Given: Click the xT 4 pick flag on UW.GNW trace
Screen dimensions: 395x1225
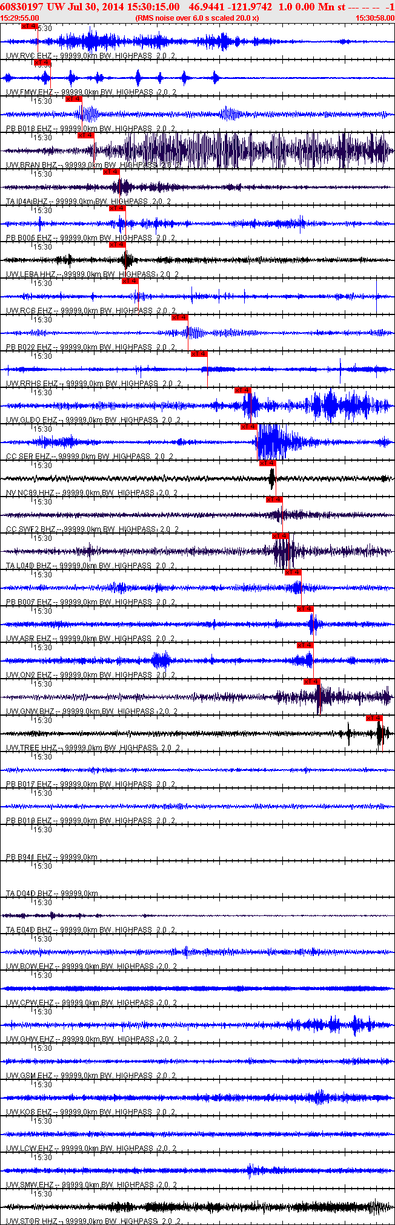Looking at the screenshot, I should click(x=312, y=682).
